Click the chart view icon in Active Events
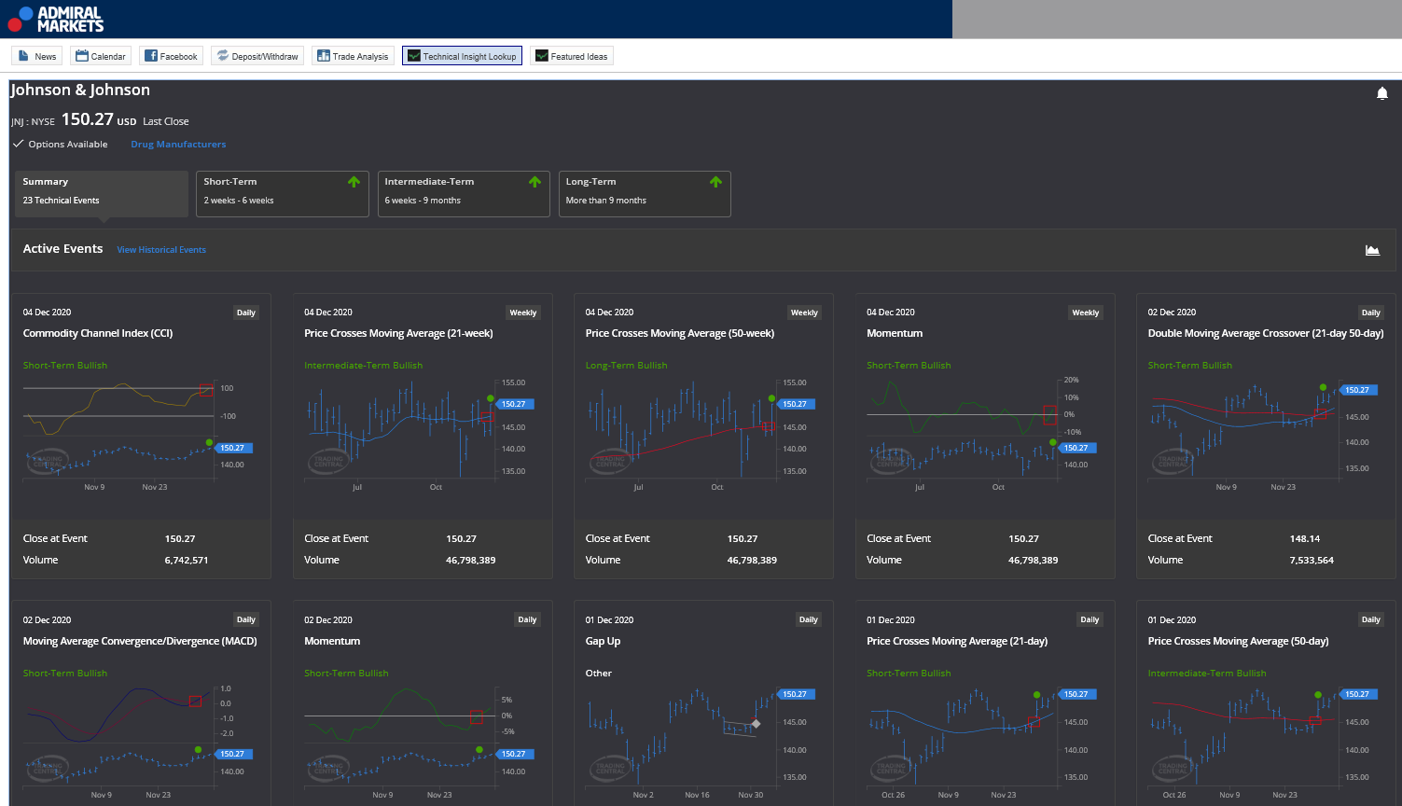Image resolution: width=1402 pixels, height=806 pixels. pyautogui.click(x=1372, y=250)
